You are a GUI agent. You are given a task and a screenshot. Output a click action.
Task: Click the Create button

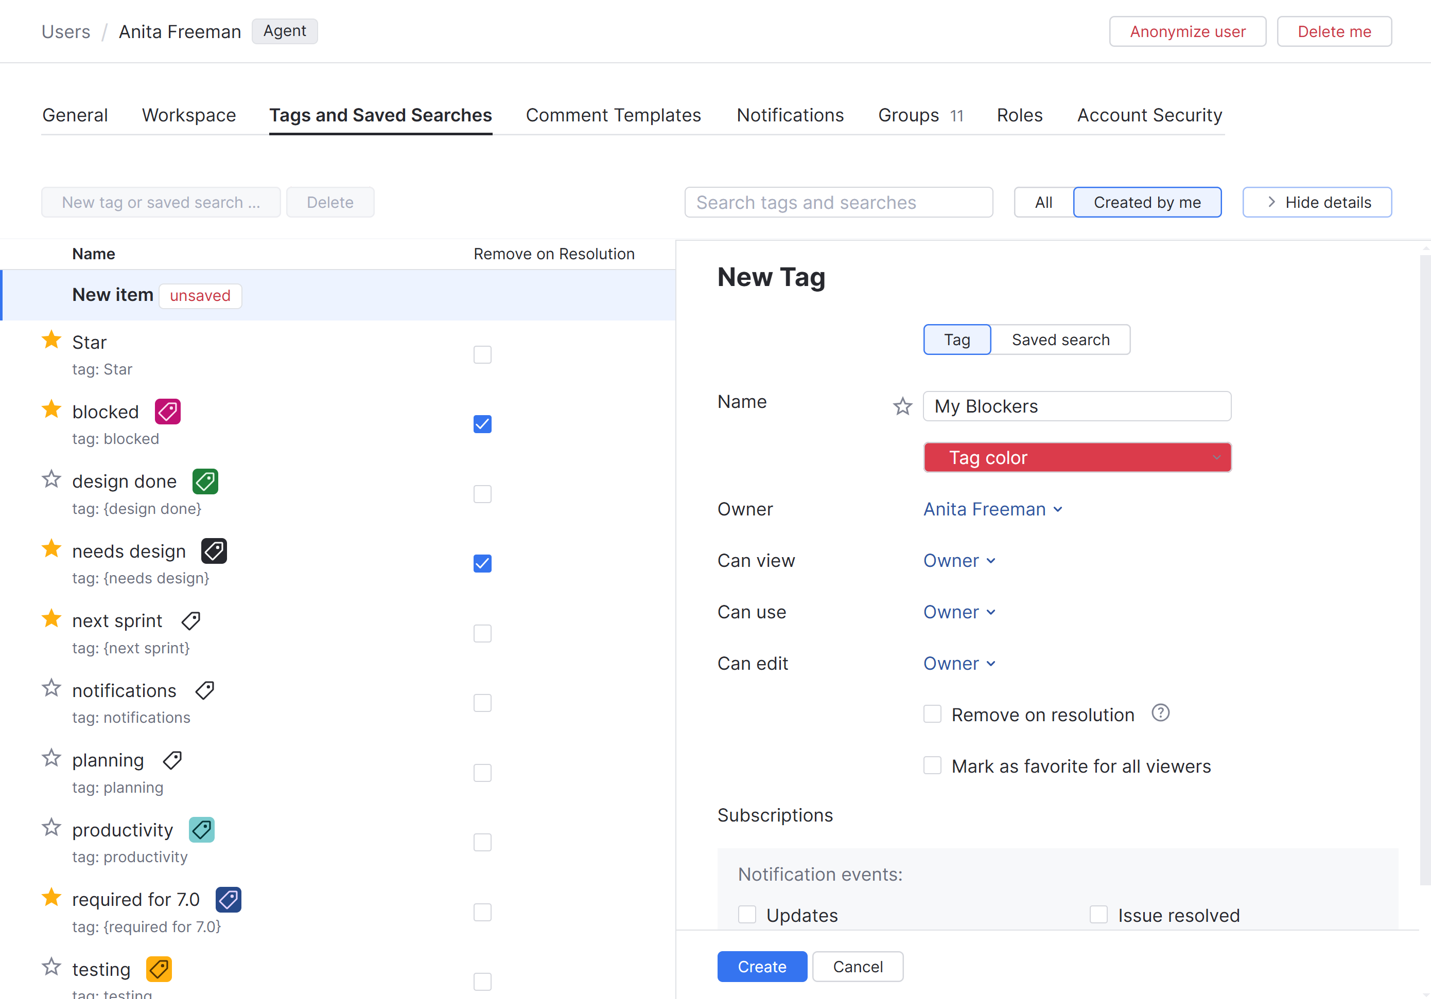(x=762, y=967)
